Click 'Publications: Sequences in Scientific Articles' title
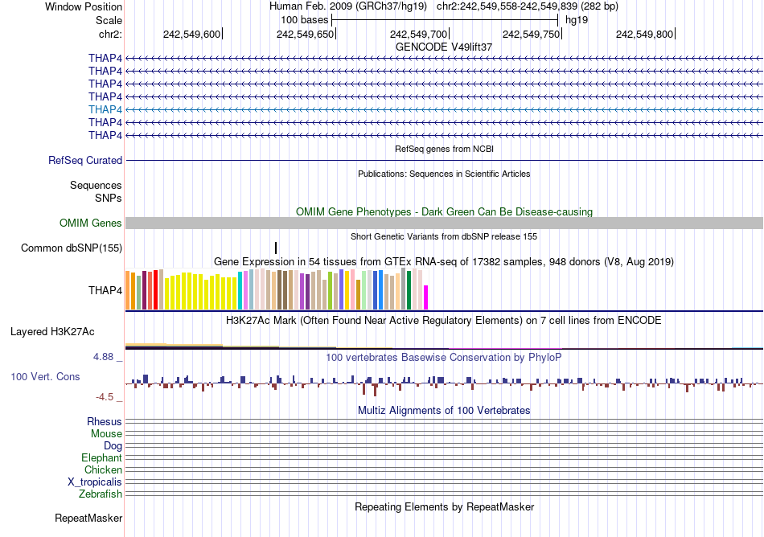Image resolution: width=764 pixels, height=537 pixels. 444,174
